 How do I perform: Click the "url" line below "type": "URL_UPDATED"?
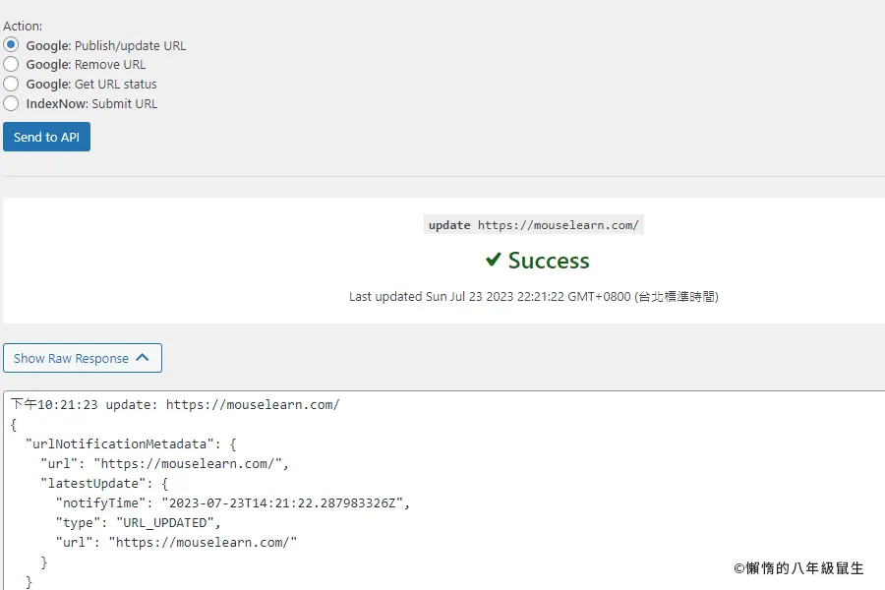(176, 542)
